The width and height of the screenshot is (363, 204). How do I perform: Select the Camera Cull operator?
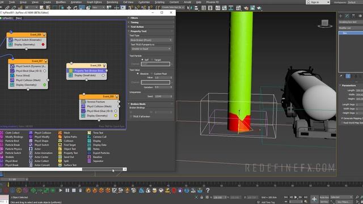[x=97, y=137]
